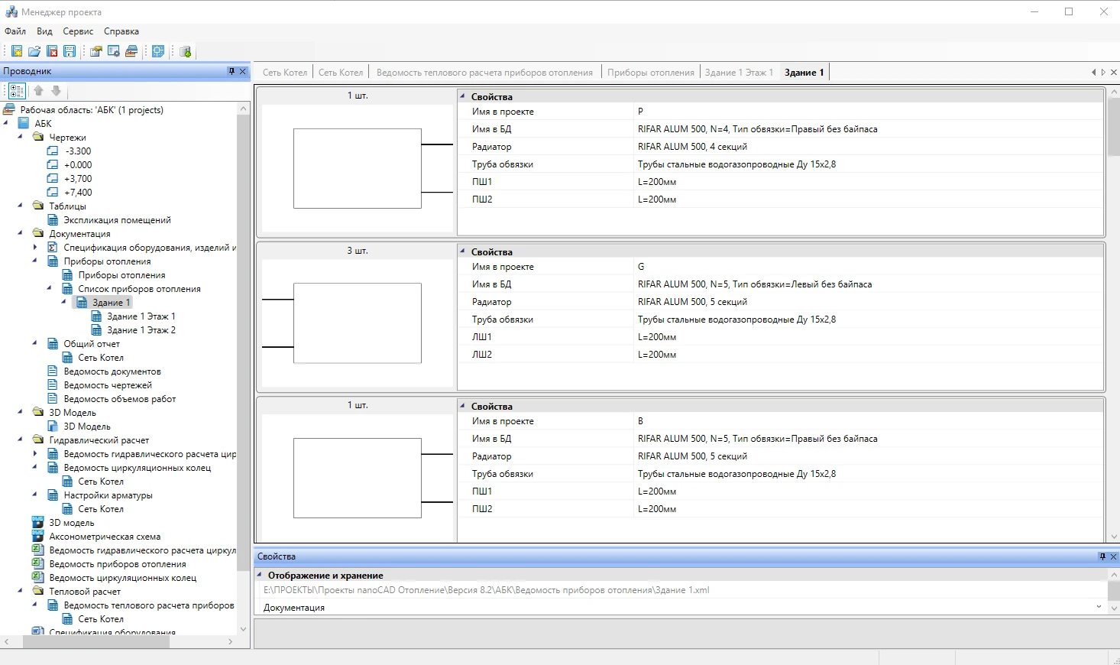Toggle auto-hide pin on Свойства panel
The height and width of the screenshot is (665, 1120).
coord(1102,556)
